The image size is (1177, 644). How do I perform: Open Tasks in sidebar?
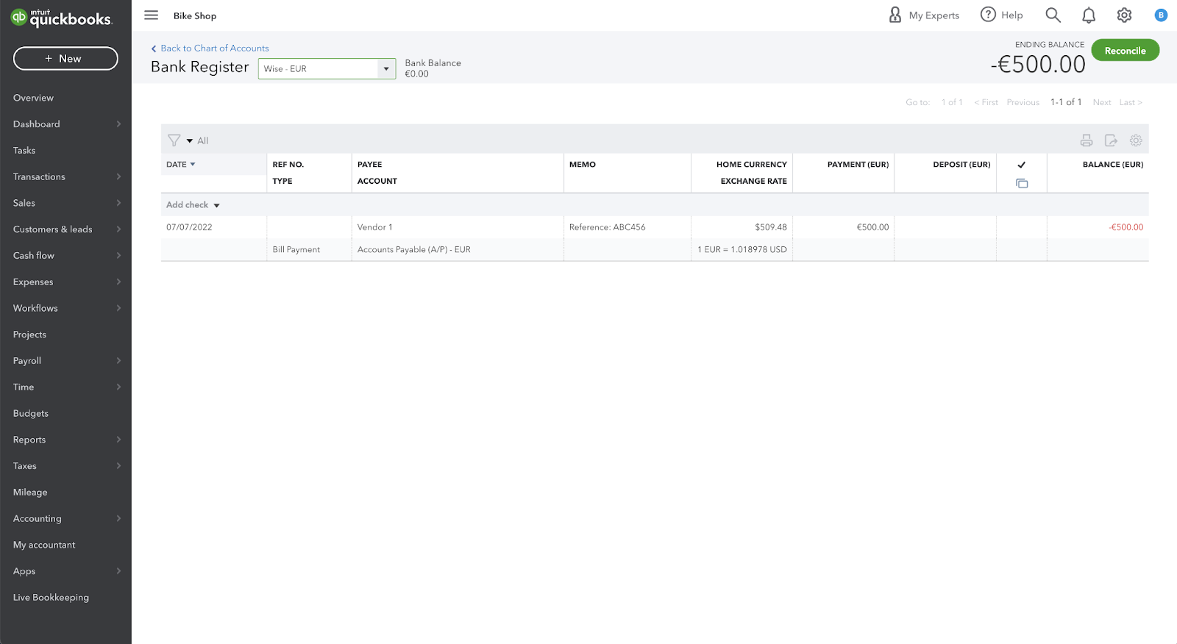tap(24, 151)
